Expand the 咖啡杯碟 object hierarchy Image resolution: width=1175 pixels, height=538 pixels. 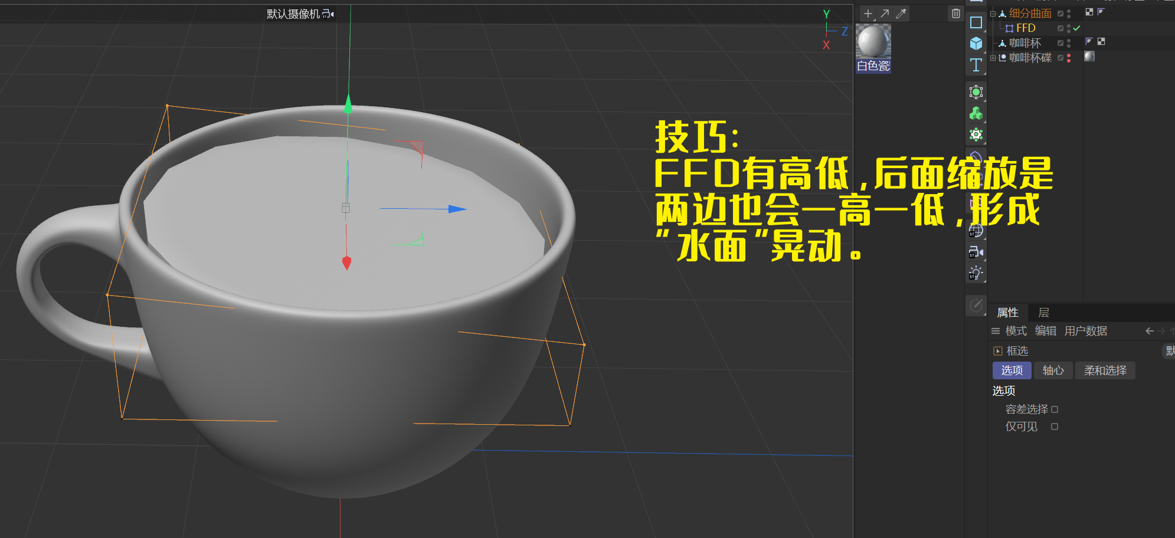coord(993,58)
